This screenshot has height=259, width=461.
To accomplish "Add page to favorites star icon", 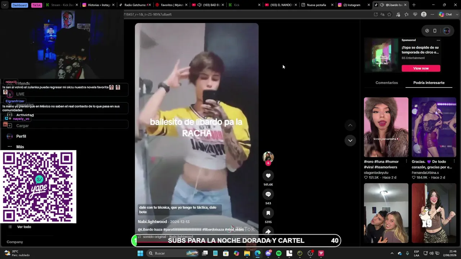I will [x=389, y=14].
